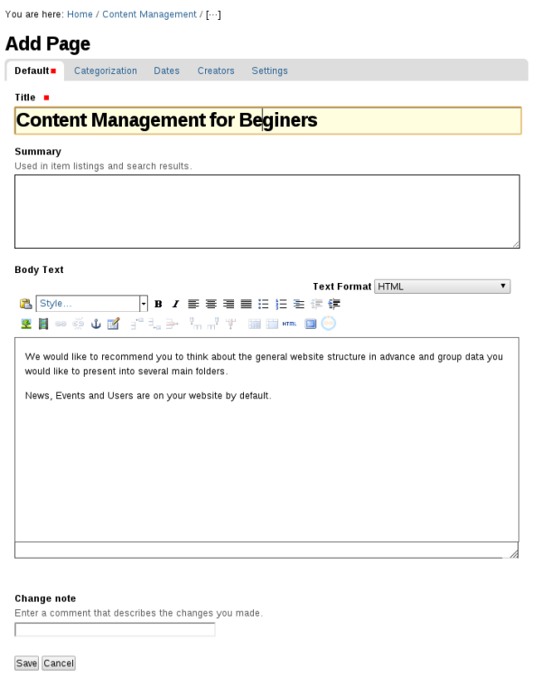Increase indent of the paragraph
Image resolution: width=542 pixels, height=678 pixels.
[x=334, y=304]
